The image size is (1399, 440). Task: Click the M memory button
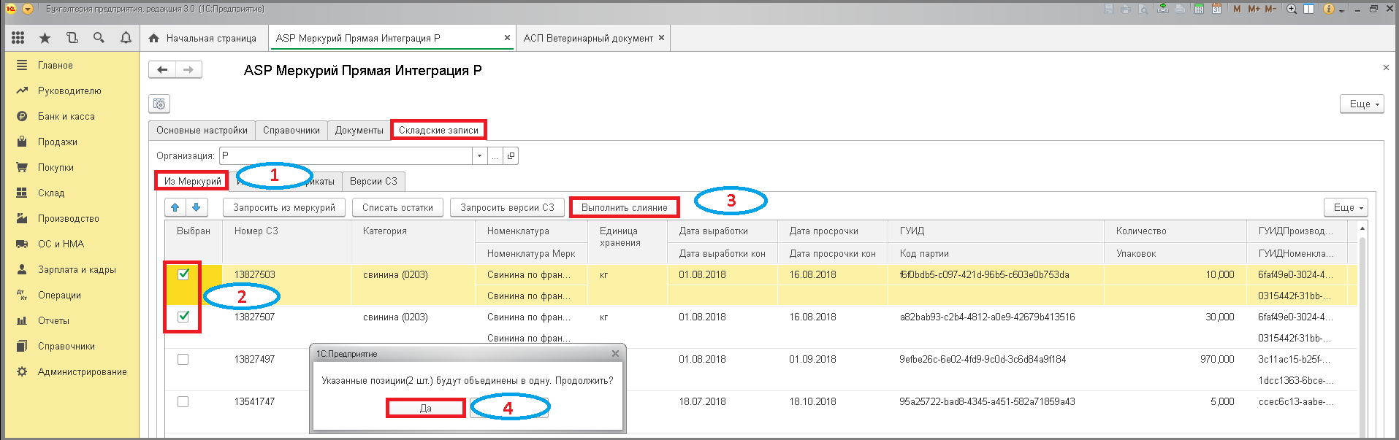point(1237,9)
